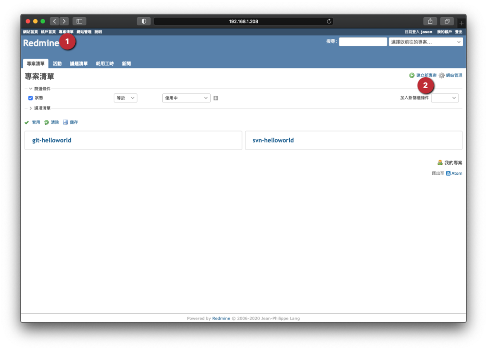
Task: Toggle the Safari sidebar button
Action: (x=79, y=21)
